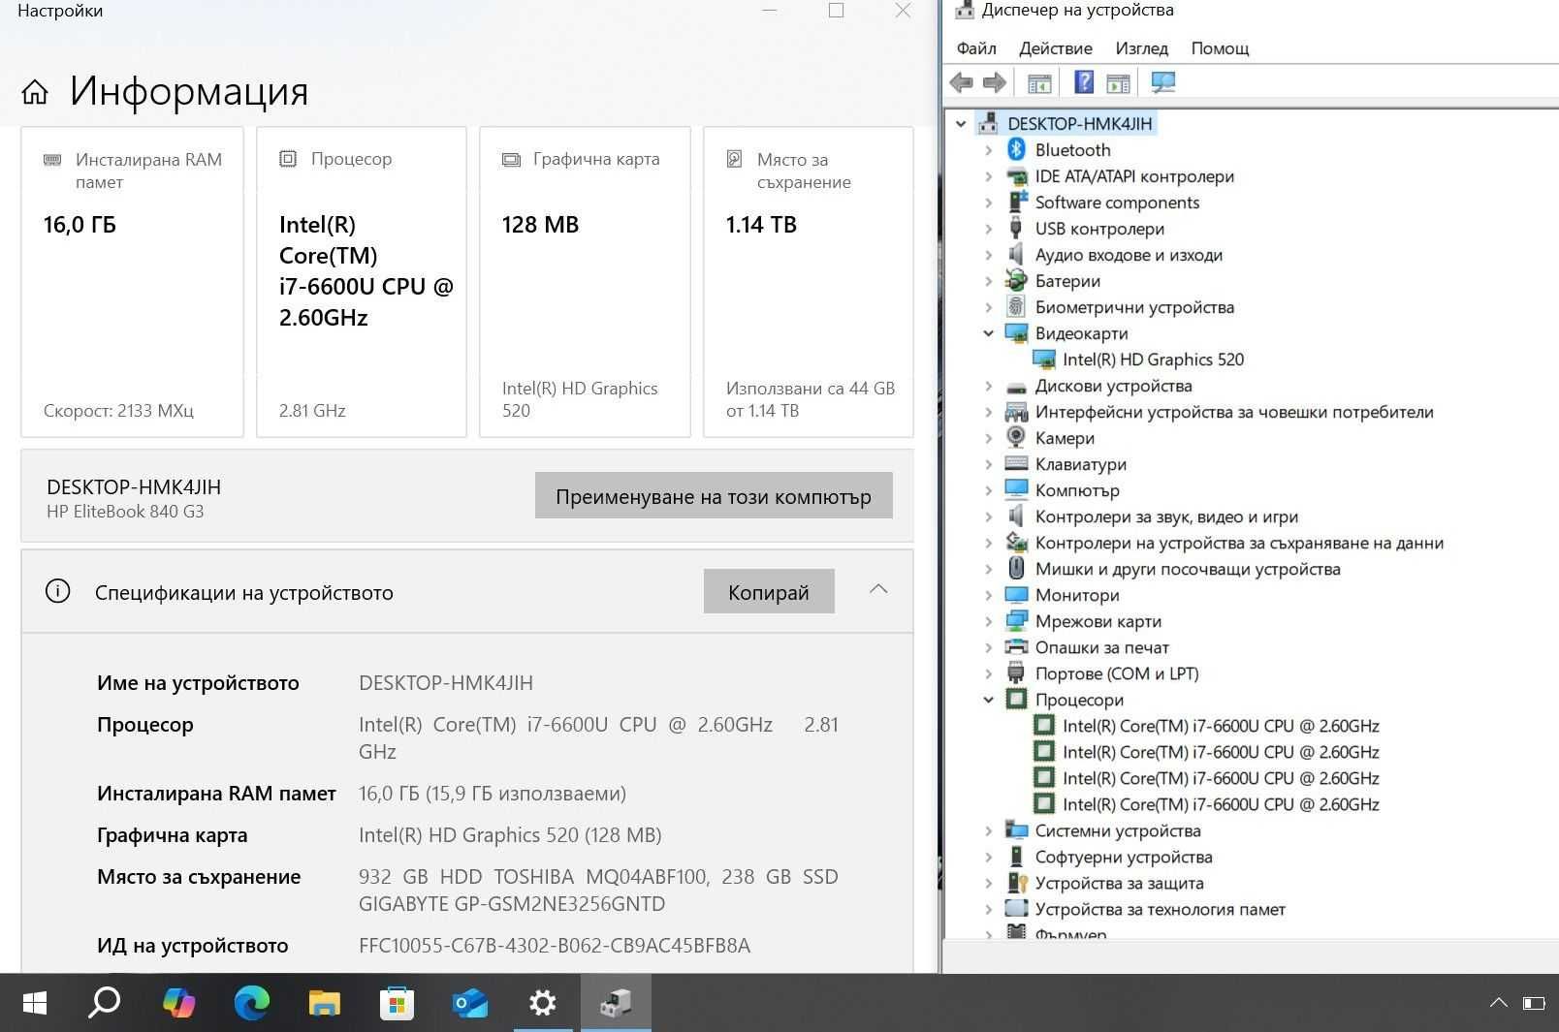Collapse the Видеокарти category
The image size is (1559, 1032).
(x=988, y=333)
